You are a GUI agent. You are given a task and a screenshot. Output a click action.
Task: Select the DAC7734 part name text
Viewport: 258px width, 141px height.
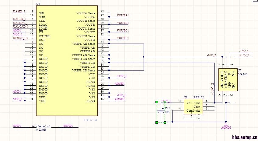91,120
